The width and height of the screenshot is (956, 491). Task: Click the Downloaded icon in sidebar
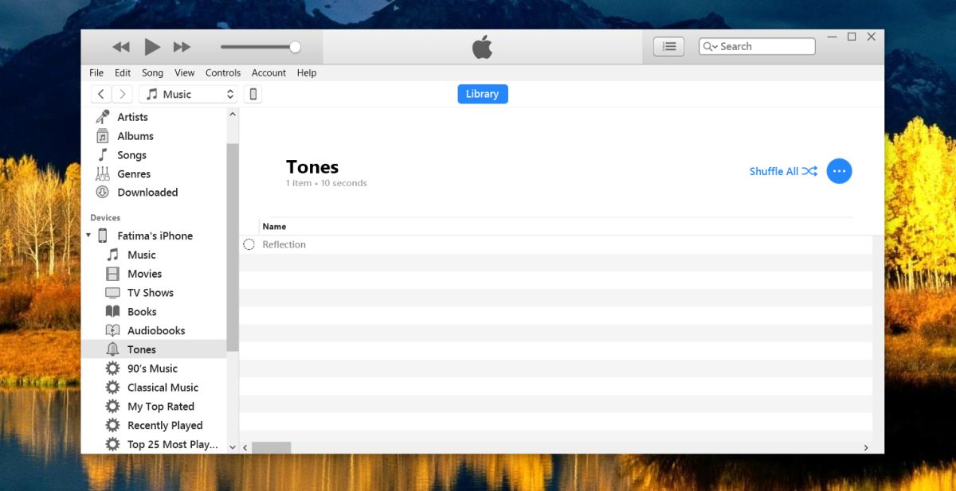pos(103,193)
